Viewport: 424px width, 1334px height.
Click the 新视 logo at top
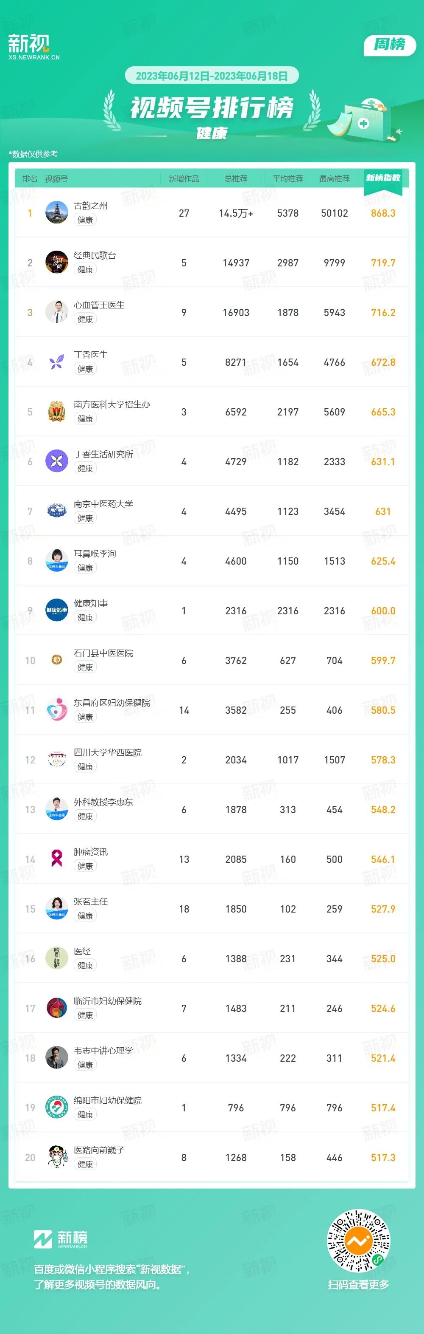[33, 47]
